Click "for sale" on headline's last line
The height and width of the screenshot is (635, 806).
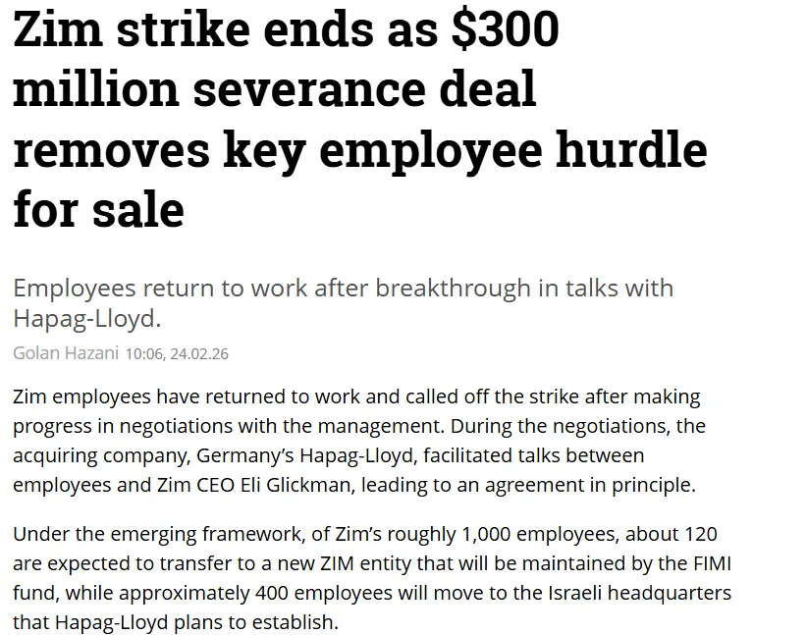click(98, 209)
